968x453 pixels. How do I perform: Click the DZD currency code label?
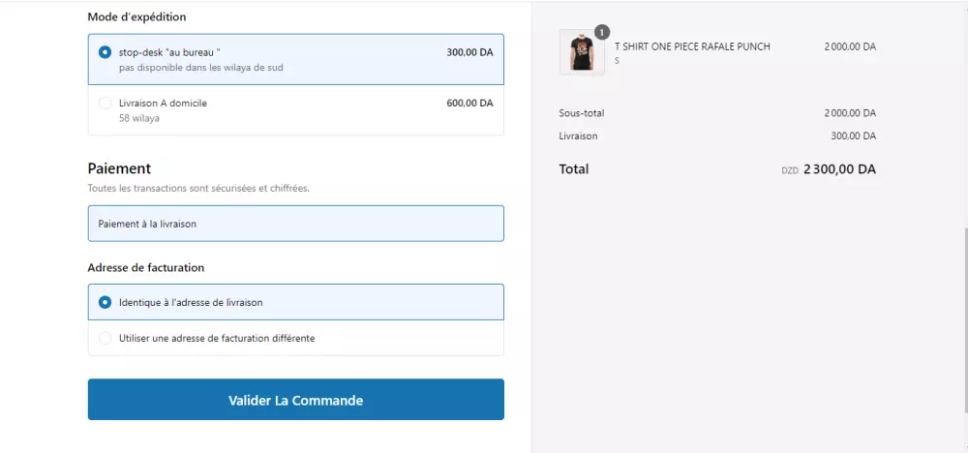click(790, 170)
